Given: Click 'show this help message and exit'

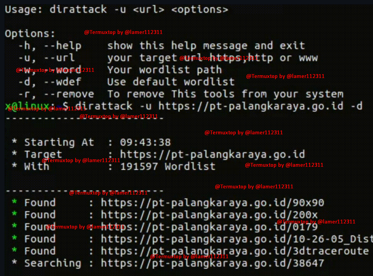Looking at the screenshot, I should pos(206,46).
